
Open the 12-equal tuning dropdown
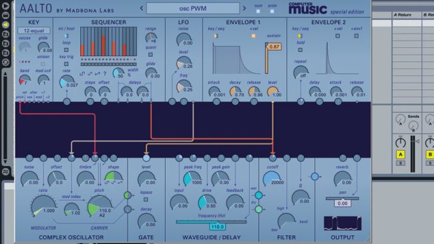(x=34, y=31)
